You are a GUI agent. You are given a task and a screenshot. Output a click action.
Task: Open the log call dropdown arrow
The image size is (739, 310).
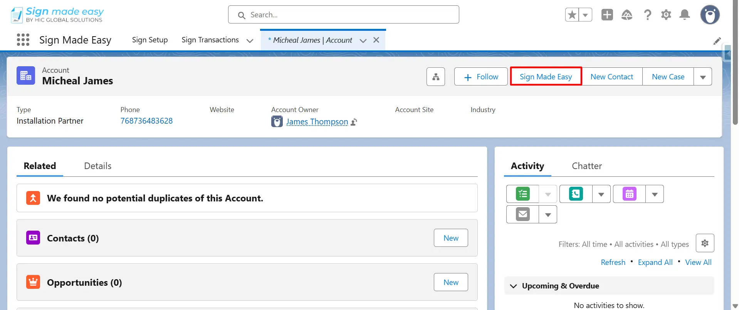601,194
